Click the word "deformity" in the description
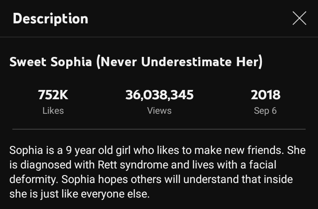The height and width of the screenshot is (209, 318). point(33,180)
